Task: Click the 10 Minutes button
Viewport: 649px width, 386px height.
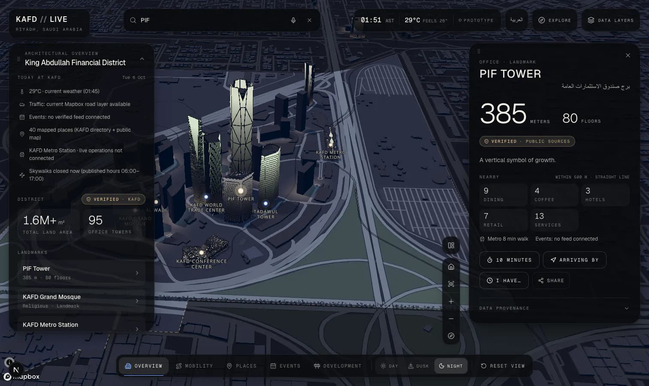Action: [509, 260]
